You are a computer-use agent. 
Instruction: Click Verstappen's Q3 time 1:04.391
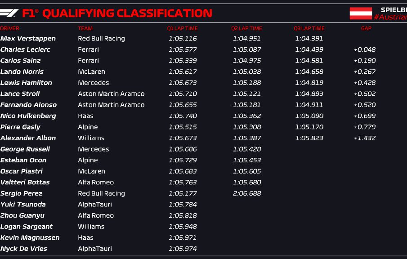[309, 38]
